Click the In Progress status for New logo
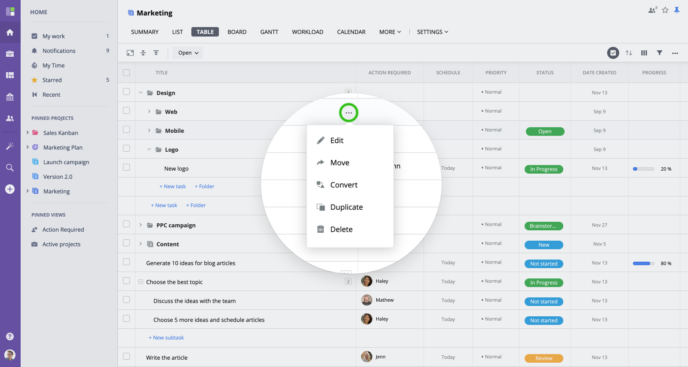 pyautogui.click(x=544, y=169)
